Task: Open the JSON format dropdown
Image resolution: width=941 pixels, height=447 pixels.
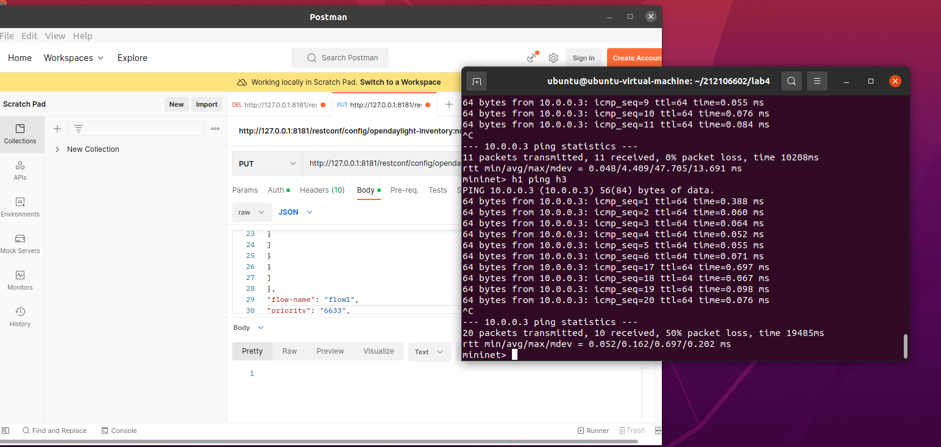Action: click(296, 212)
